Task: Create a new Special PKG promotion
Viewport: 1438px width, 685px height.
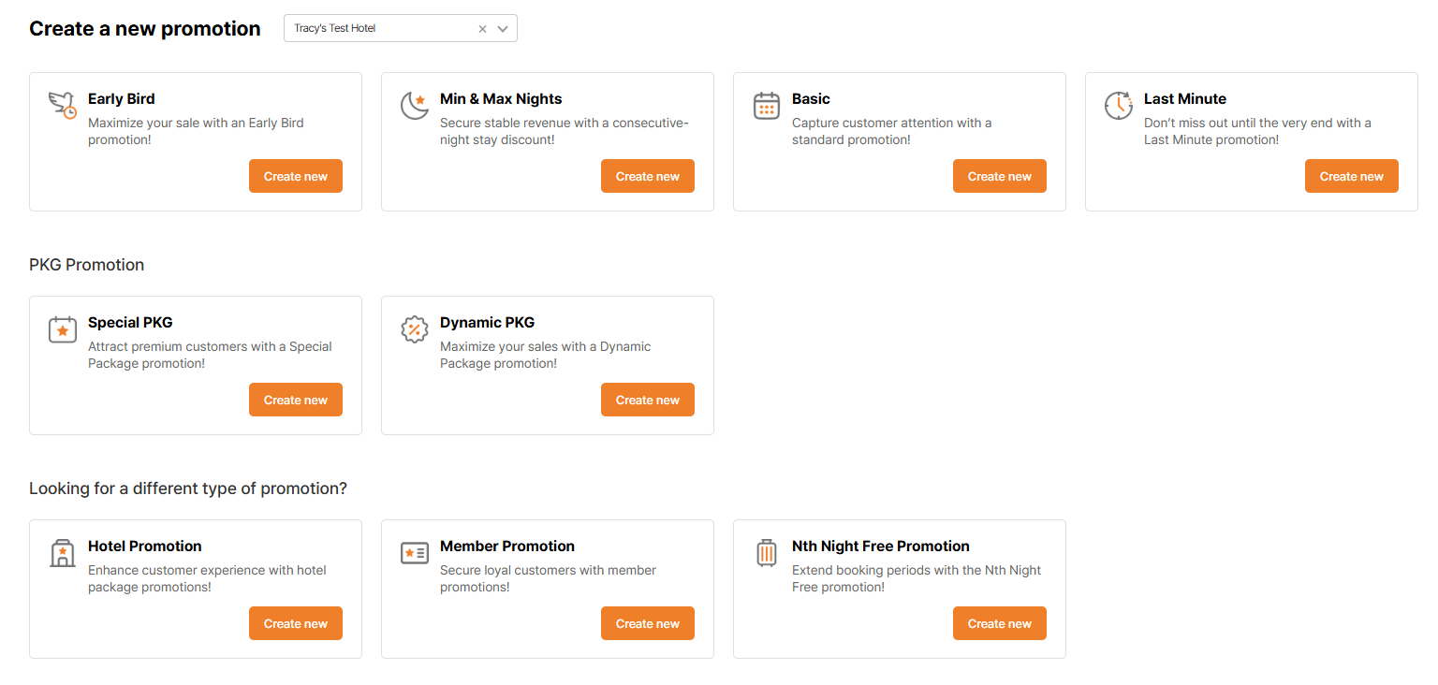Action: 296,401
